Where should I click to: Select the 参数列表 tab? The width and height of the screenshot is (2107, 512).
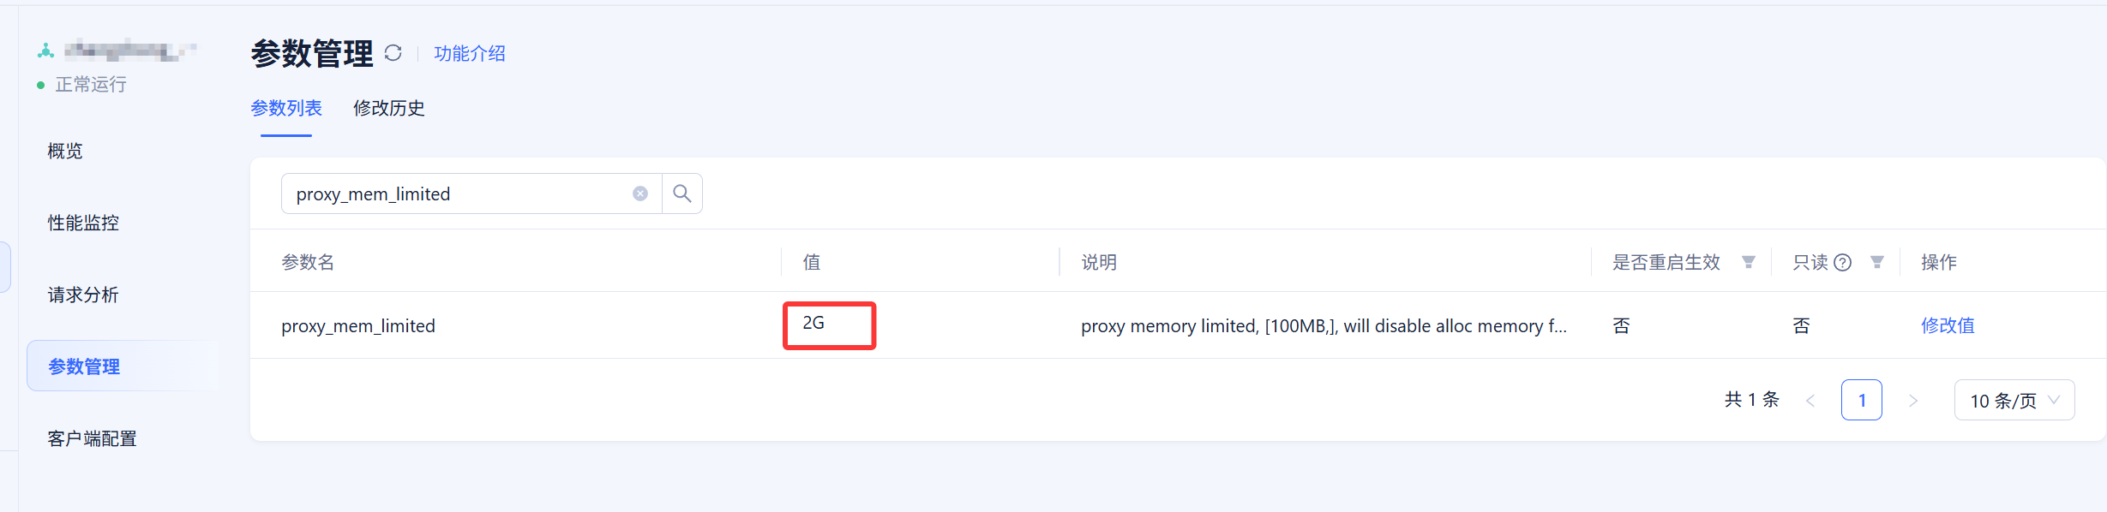coord(286,108)
